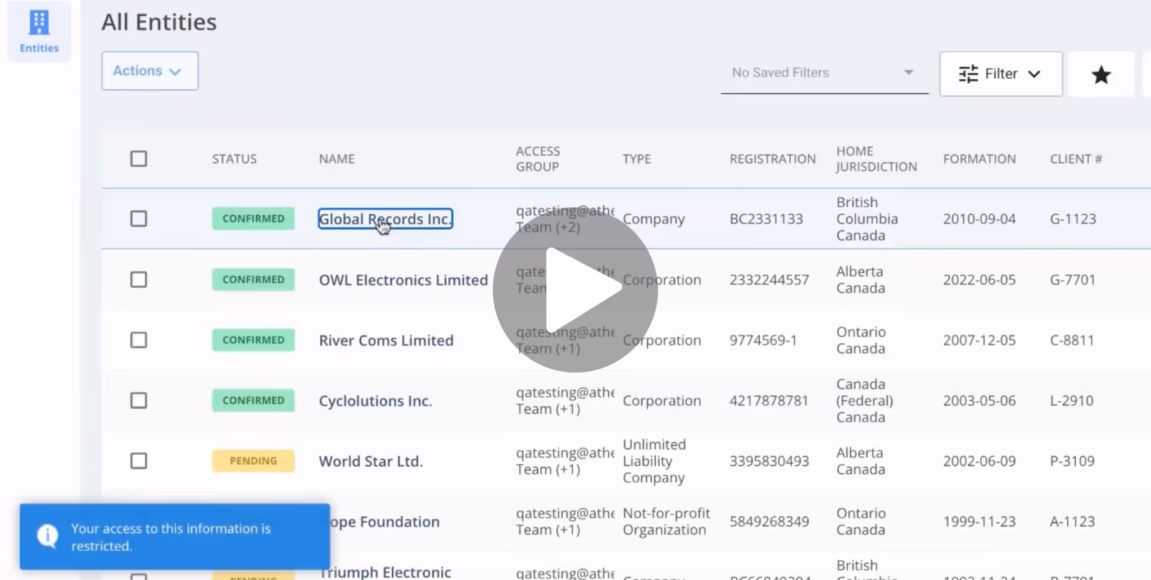Check the World Star Ltd. row checkbox
This screenshot has width=1151, height=580.
click(x=139, y=461)
